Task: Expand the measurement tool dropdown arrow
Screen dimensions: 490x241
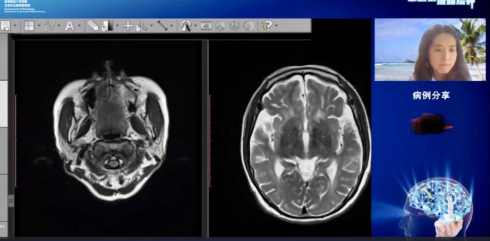Action: (x=171, y=26)
